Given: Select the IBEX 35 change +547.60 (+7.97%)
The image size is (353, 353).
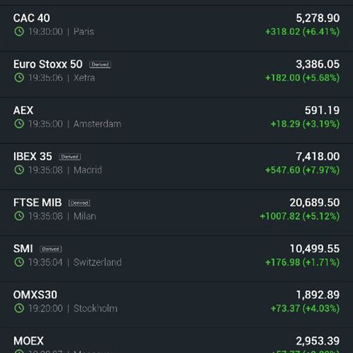Looking at the screenshot, I should [x=302, y=170].
